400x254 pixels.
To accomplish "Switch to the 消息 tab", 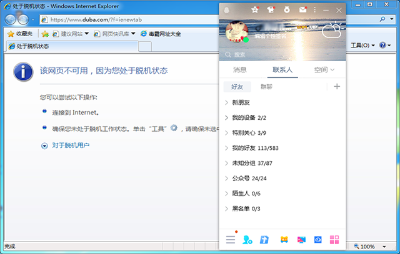I will [240, 69].
